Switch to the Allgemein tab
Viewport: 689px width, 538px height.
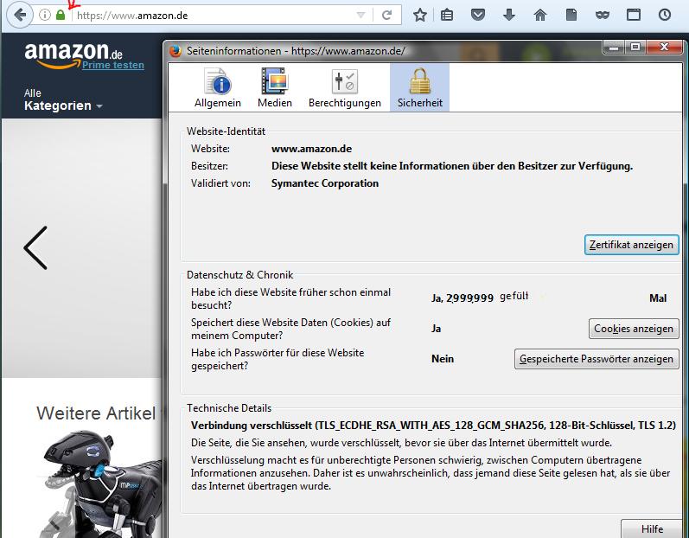[218, 87]
